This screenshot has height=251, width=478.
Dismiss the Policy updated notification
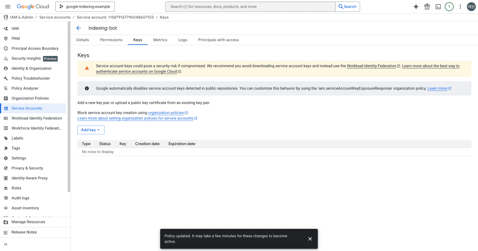coord(310,239)
